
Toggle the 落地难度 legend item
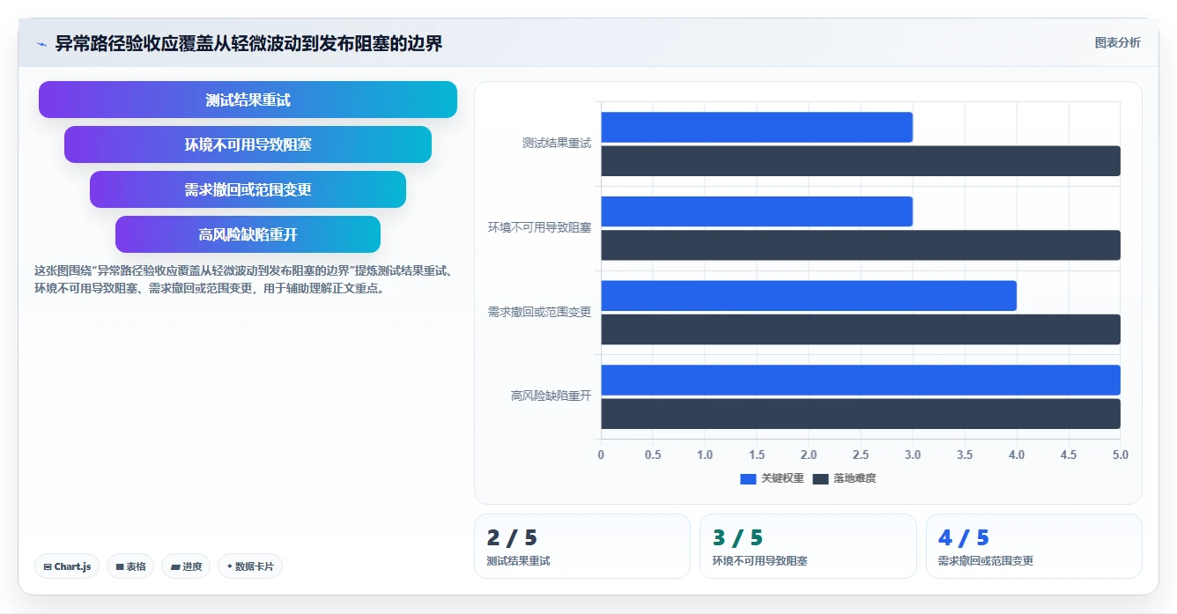844,478
